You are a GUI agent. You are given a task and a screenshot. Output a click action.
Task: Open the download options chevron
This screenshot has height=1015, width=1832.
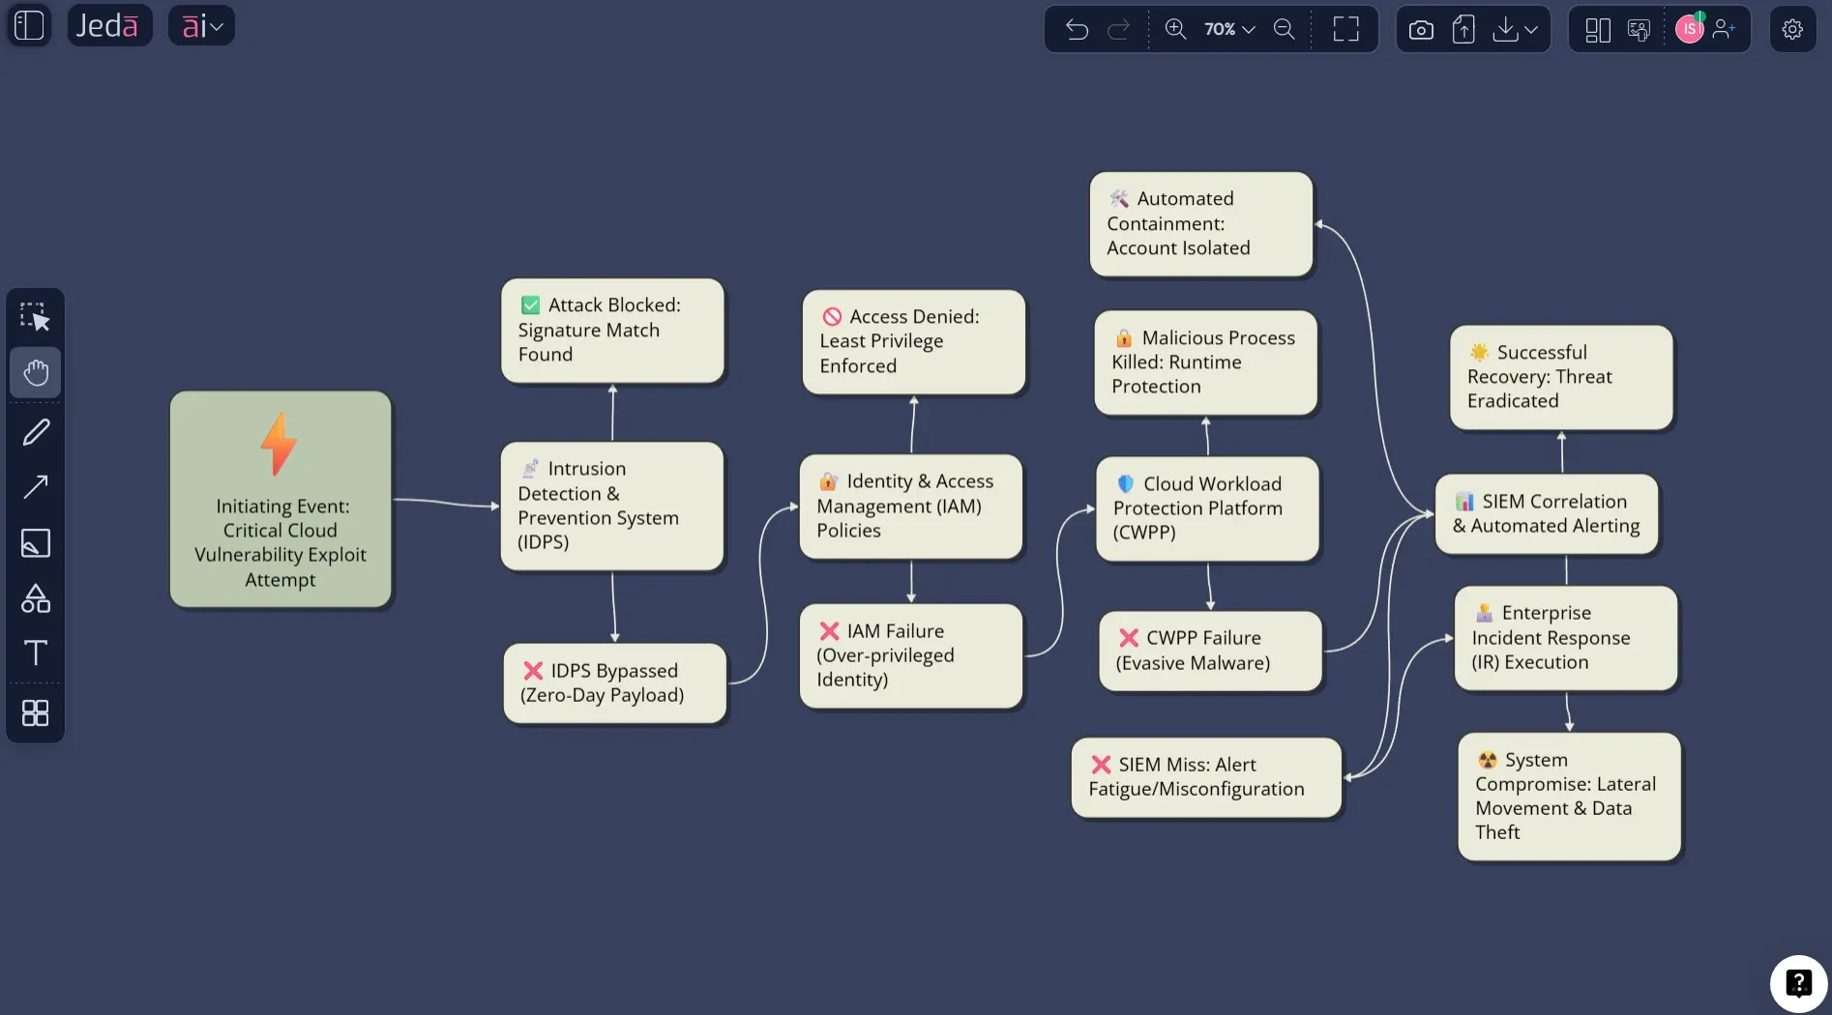point(1529,29)
